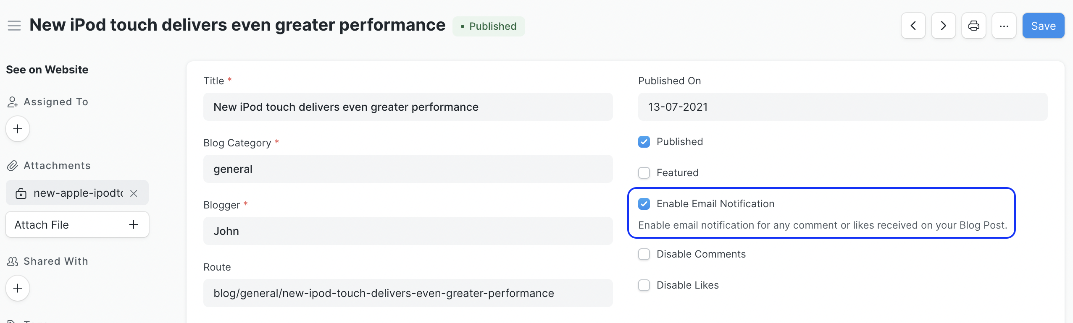This screenshot has height=323, width=1073.
Task: Check the Disable Comments checkbox
Action: pos(644,254)
